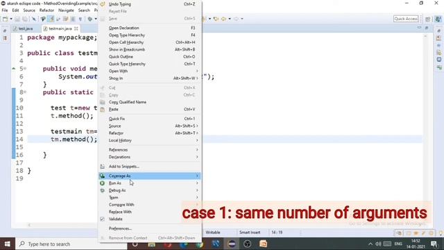Expand the Declarations submenu
This screenshot has height=250, width=444.
150,157
